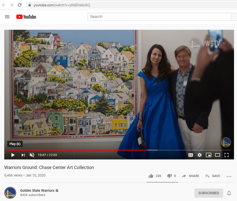
Task: Switch to theater mode
Action: click(x=218, y=155)
